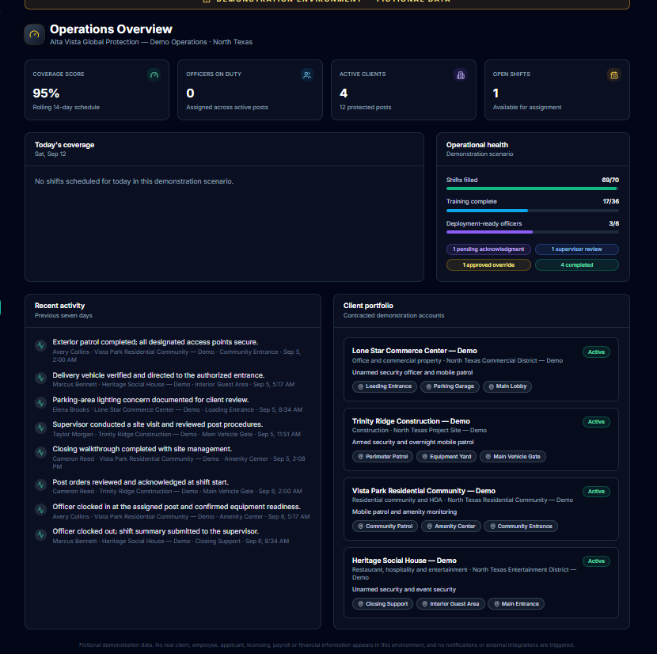This screenshot has width=657, height=654.
Task: Open the Trinity Ridge Construction — Demo title
Action: pos(411,421)
